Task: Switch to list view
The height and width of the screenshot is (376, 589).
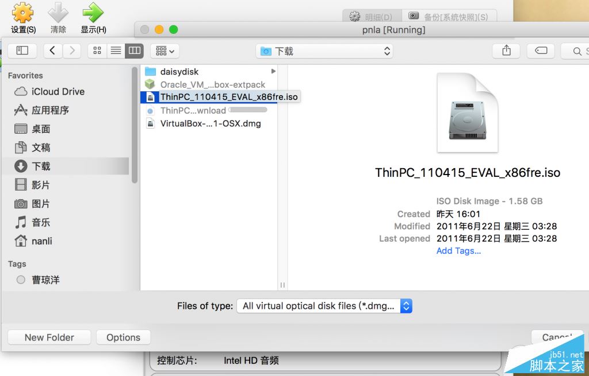Action: point(116,51)
